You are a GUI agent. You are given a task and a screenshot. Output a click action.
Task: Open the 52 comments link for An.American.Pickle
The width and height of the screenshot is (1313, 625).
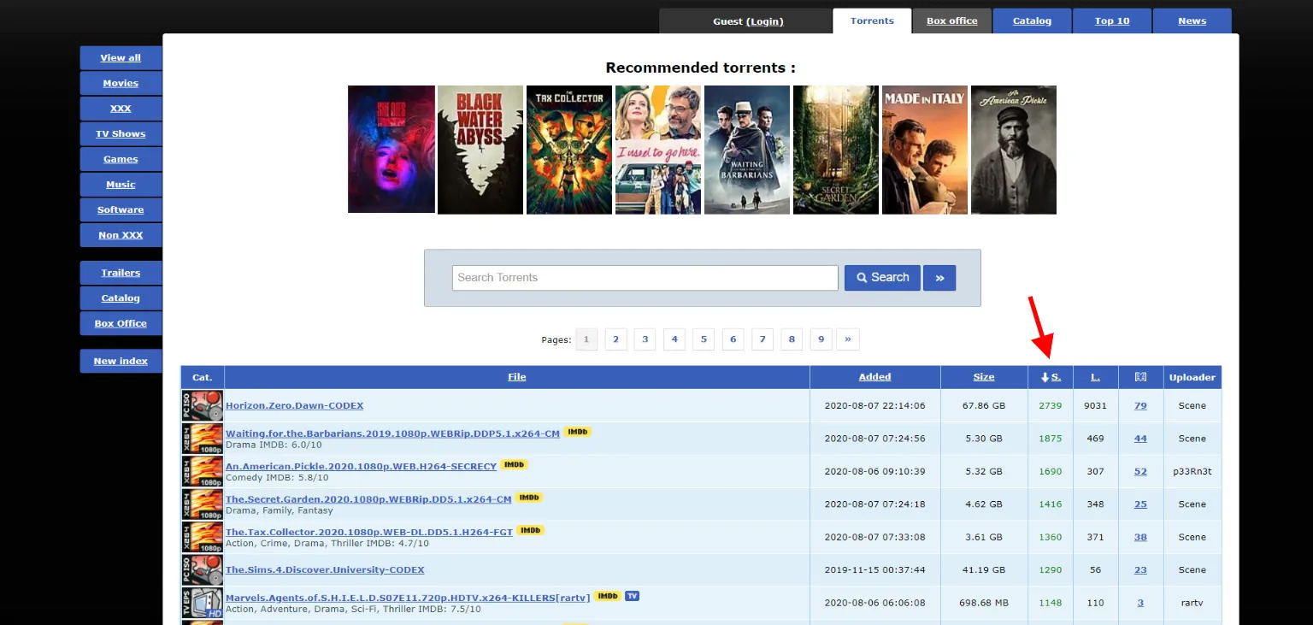pos(1140,471)
